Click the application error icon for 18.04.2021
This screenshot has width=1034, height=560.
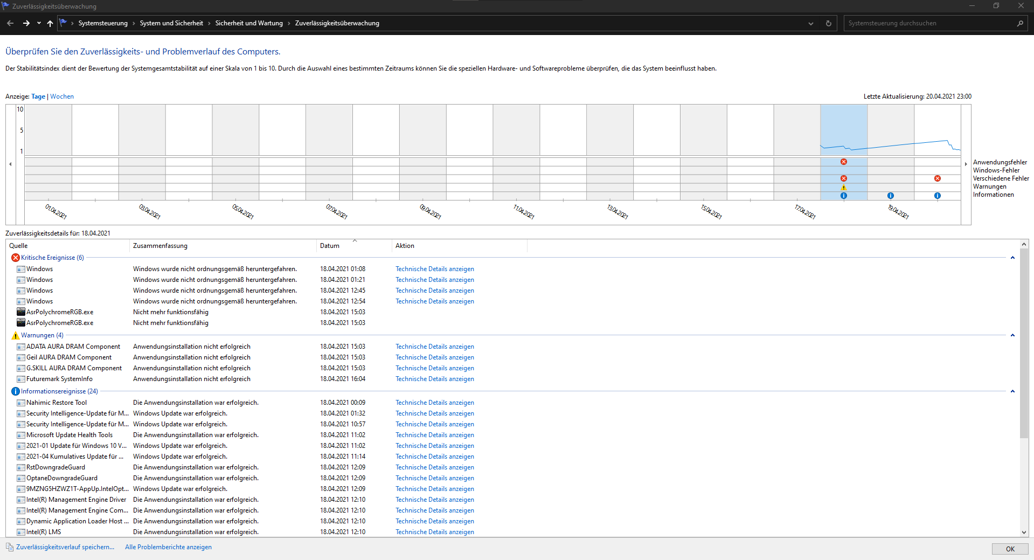[x=844, y=162]
